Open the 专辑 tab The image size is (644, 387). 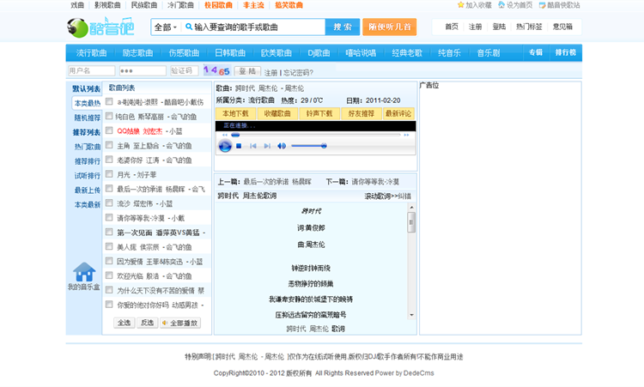pos(536,52)
